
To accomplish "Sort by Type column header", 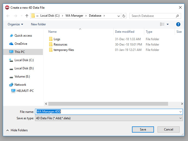I will [x=149, y=32].
